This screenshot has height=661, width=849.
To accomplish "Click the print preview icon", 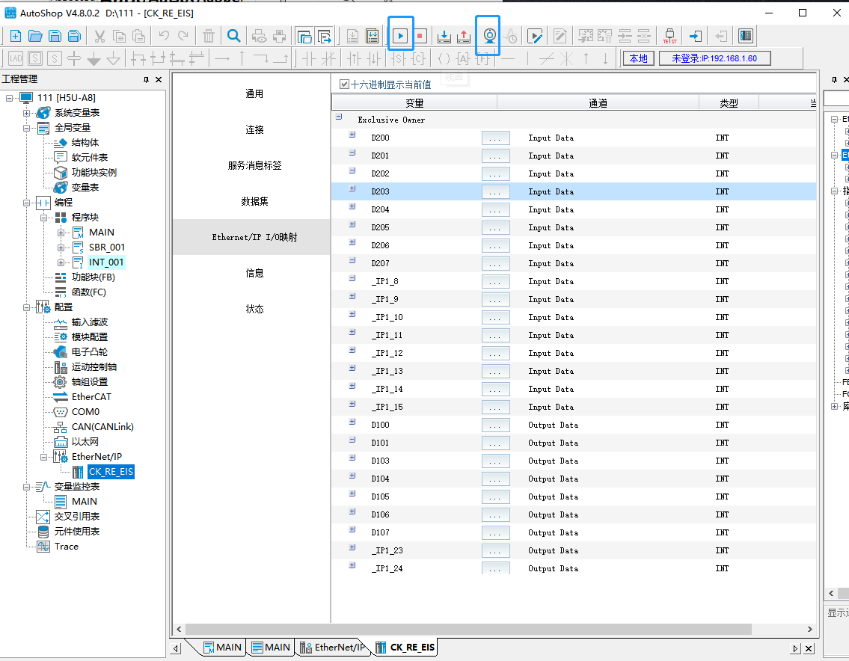I will click(x=260, y=37).
